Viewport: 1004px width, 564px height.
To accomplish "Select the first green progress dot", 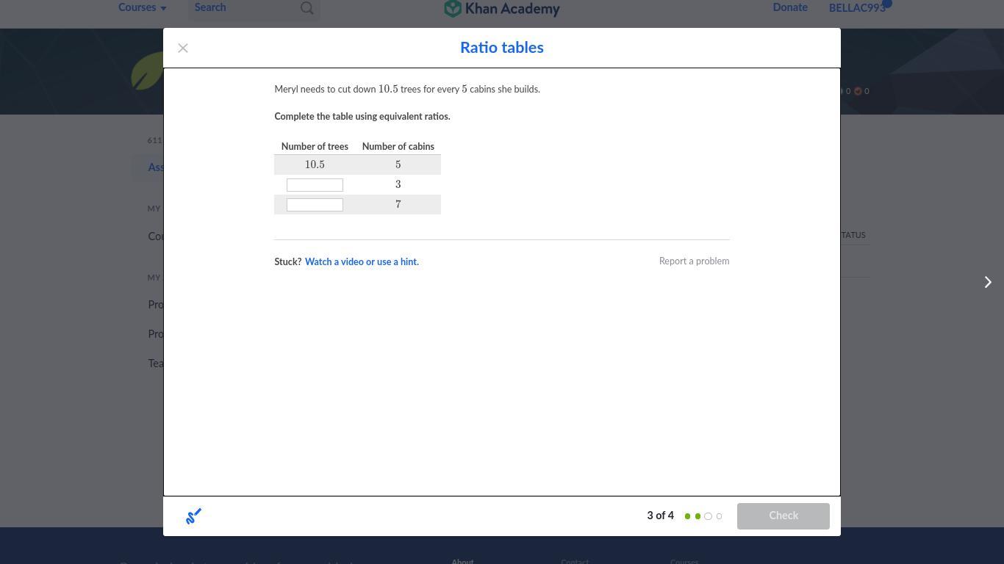I will tap(687, 516).
